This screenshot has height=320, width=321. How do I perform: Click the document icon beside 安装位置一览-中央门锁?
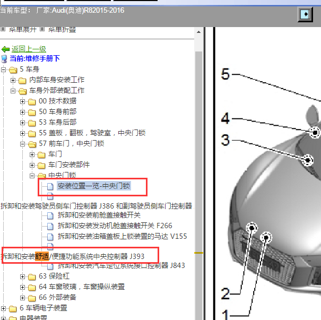pyautogui.click(x=50, y=186)
